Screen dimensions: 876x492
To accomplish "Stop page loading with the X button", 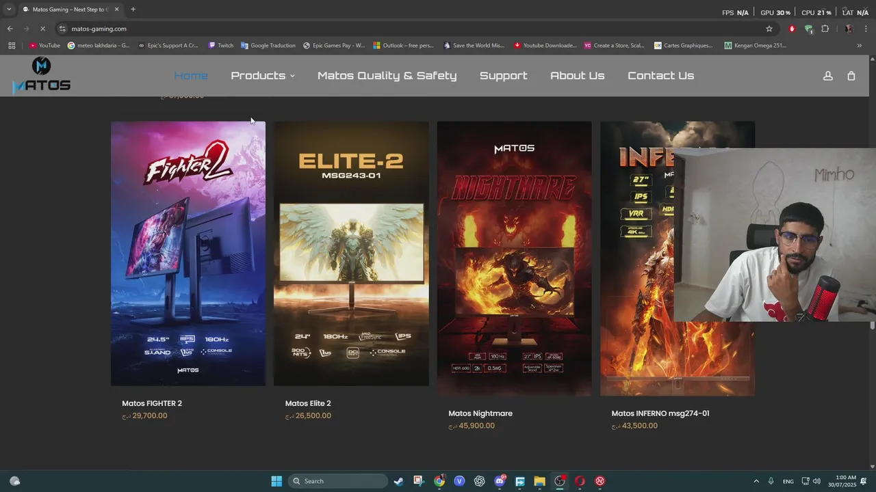I will pyautogui.click(x=42, y=29).
